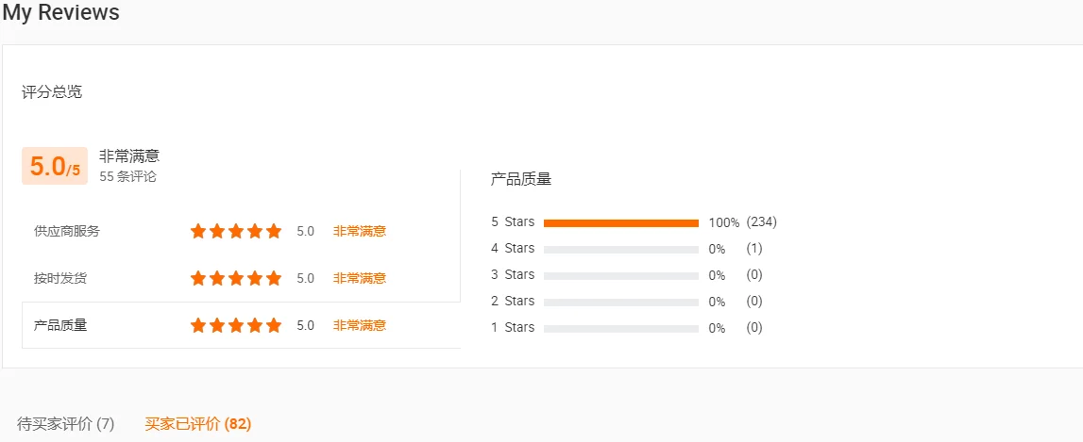The image size is (1083, 442).
Task: Open the 买家已评价 (82) tab
Action: click(x=197, y=424)
